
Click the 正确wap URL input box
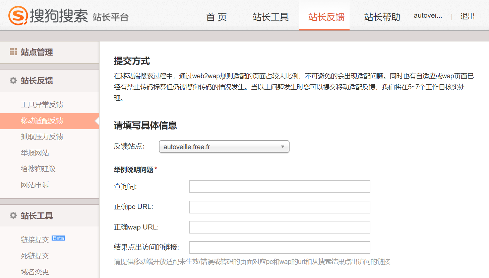(x=280, y=227)
